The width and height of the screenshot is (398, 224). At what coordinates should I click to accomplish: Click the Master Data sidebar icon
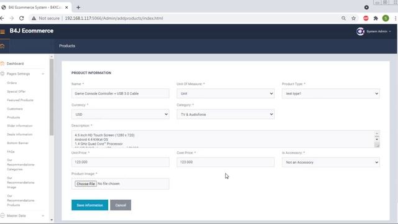[x=2, y=216]
